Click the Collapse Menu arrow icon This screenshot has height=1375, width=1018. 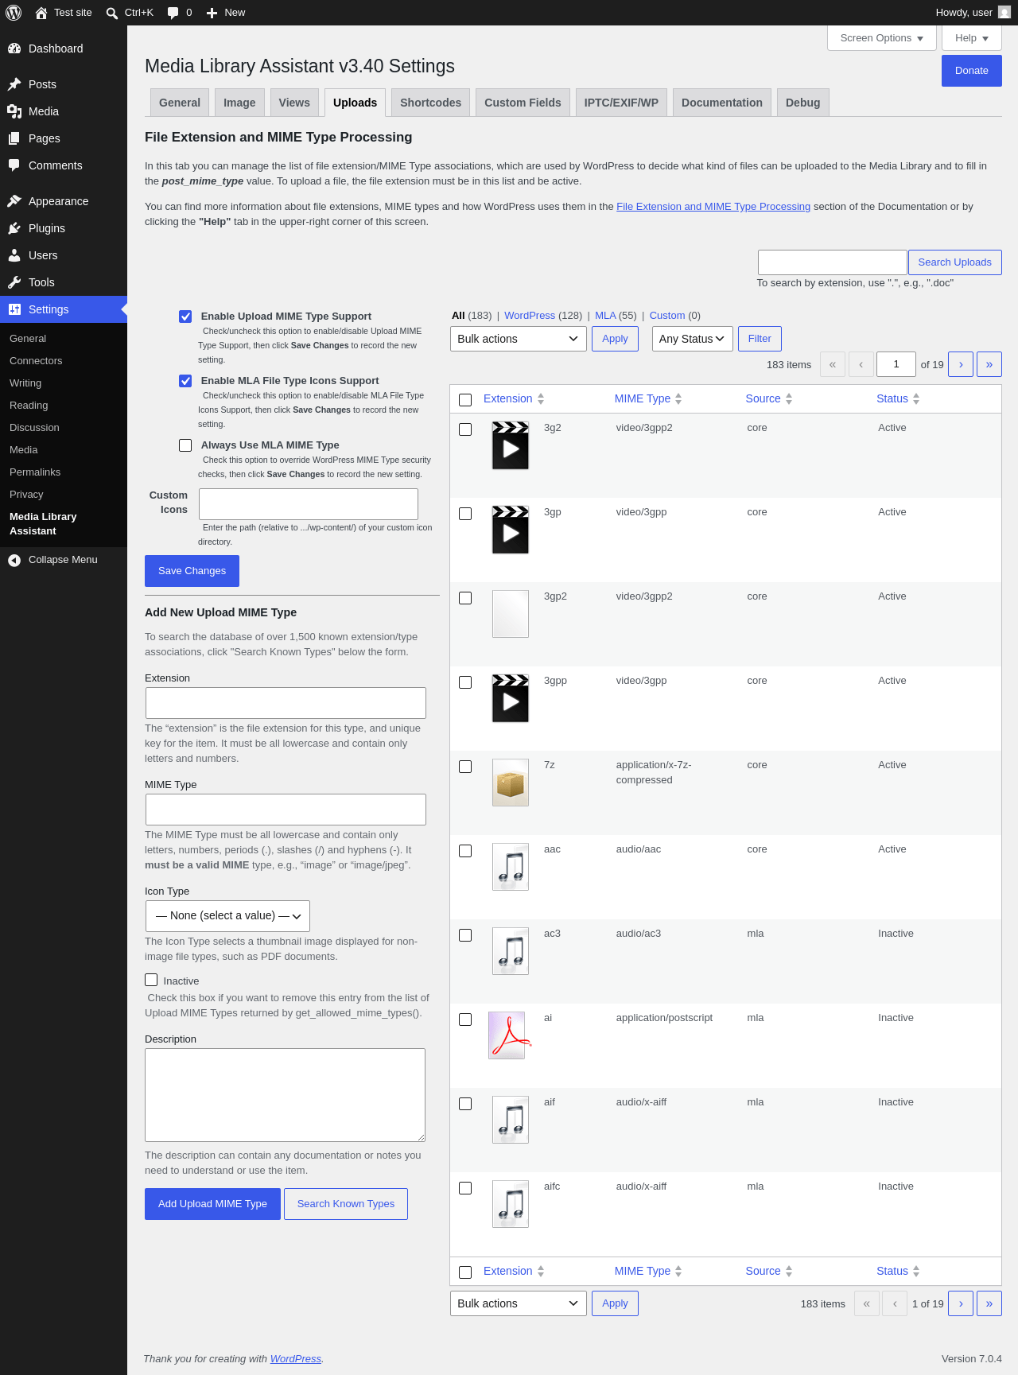click(x=14, y=560)
